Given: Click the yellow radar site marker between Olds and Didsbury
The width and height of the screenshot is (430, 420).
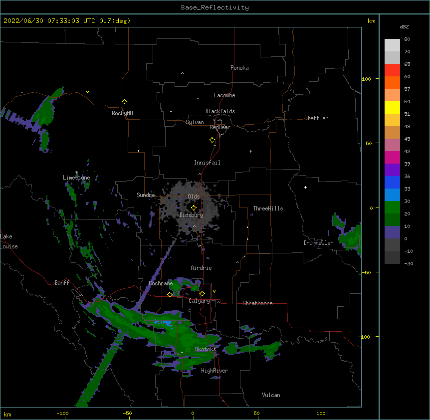Looking at the screenshot, I should (x=194, y=208).
